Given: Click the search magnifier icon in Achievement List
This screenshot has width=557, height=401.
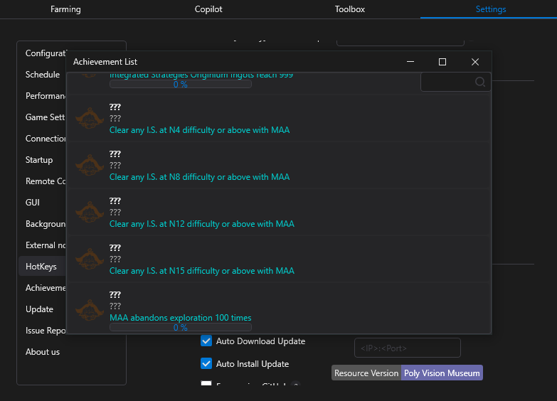Looking at the screenshot, I should tap(480, 82).
